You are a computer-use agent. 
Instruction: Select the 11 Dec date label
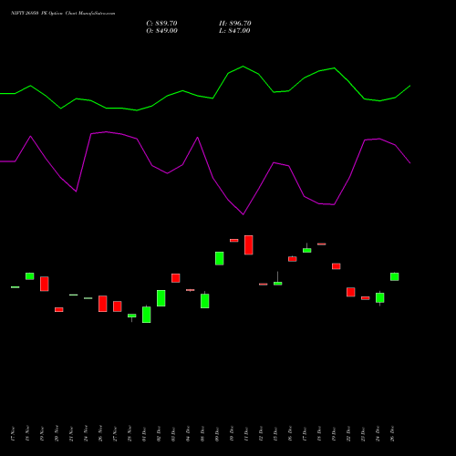pyautogui.click(x=246, y=434)
